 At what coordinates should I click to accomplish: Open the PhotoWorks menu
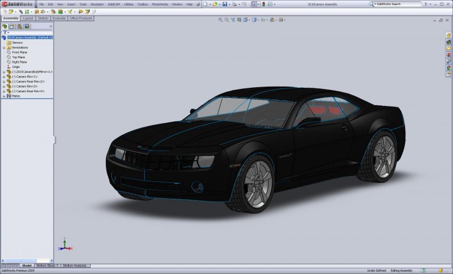[160, 5]
